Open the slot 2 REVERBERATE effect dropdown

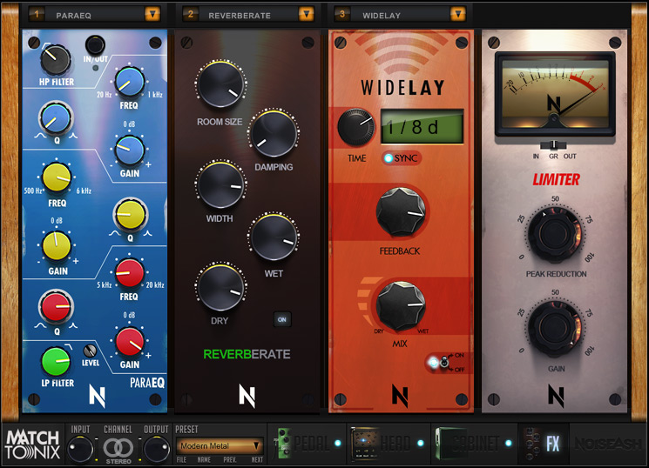tap(307, 15)
